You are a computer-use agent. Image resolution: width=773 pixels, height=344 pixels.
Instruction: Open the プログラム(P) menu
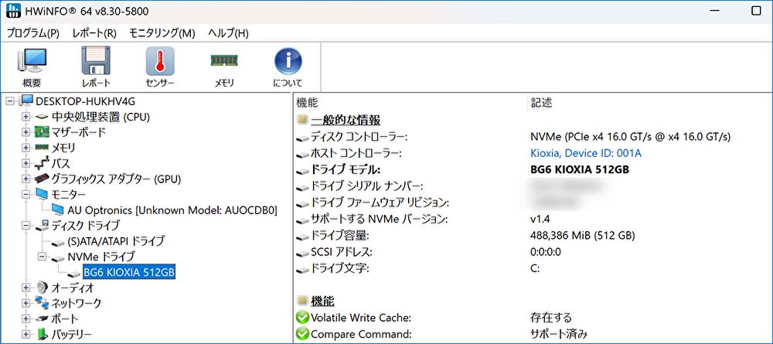(32, 33)
